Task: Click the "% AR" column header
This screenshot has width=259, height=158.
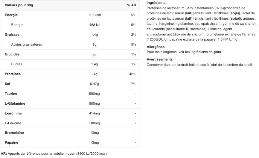Action: point(131,5)
